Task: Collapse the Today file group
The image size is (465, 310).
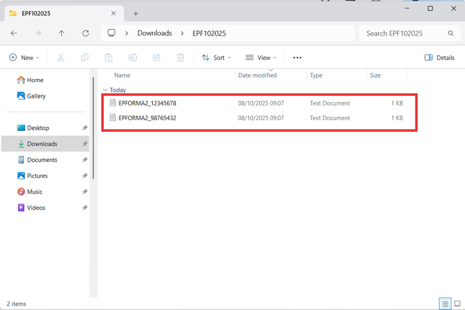Action: point(105,90)
